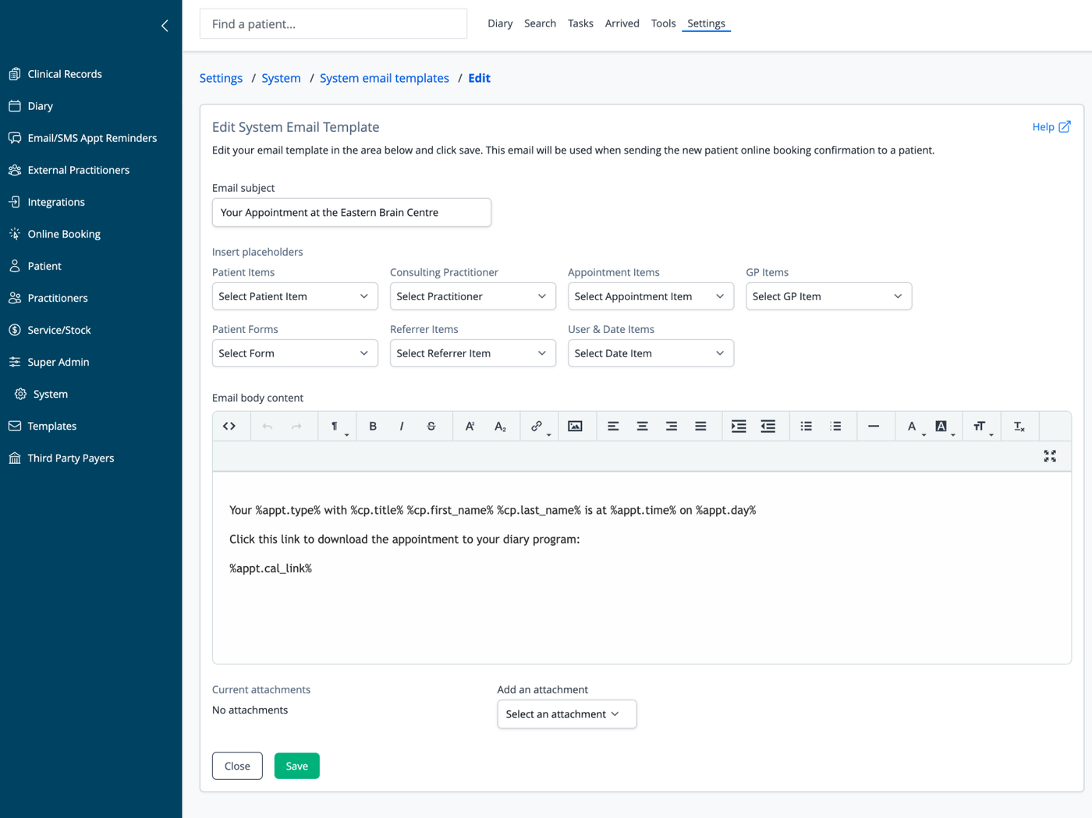Open the Diary tab in top navigation
Viewport: 1092px width, 818px height.
click(500, 23)
